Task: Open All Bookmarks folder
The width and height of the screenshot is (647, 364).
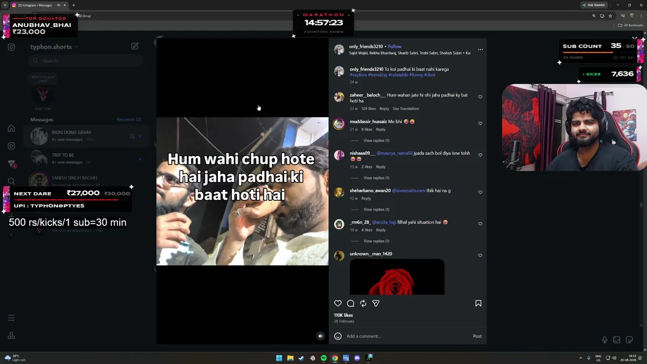Action: [631, 25]
